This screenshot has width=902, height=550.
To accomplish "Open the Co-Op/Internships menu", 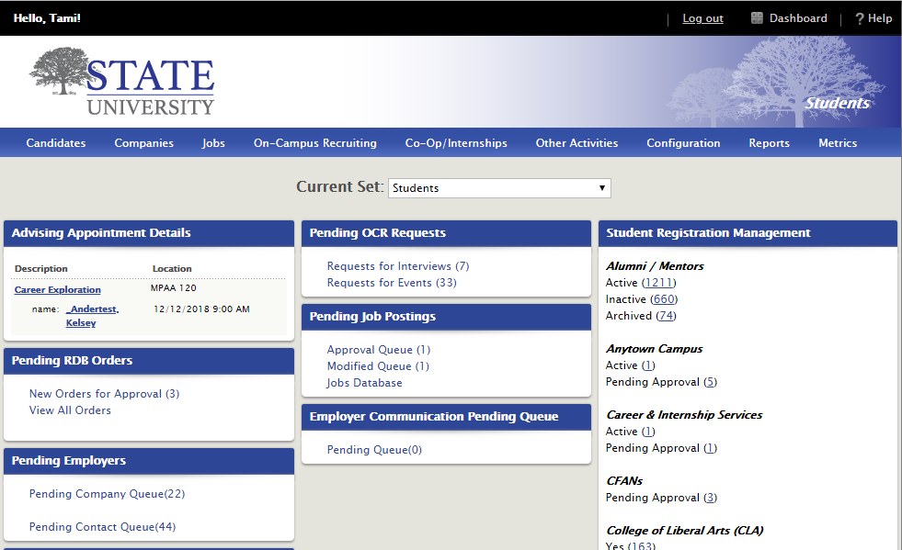I will [456, 143].
